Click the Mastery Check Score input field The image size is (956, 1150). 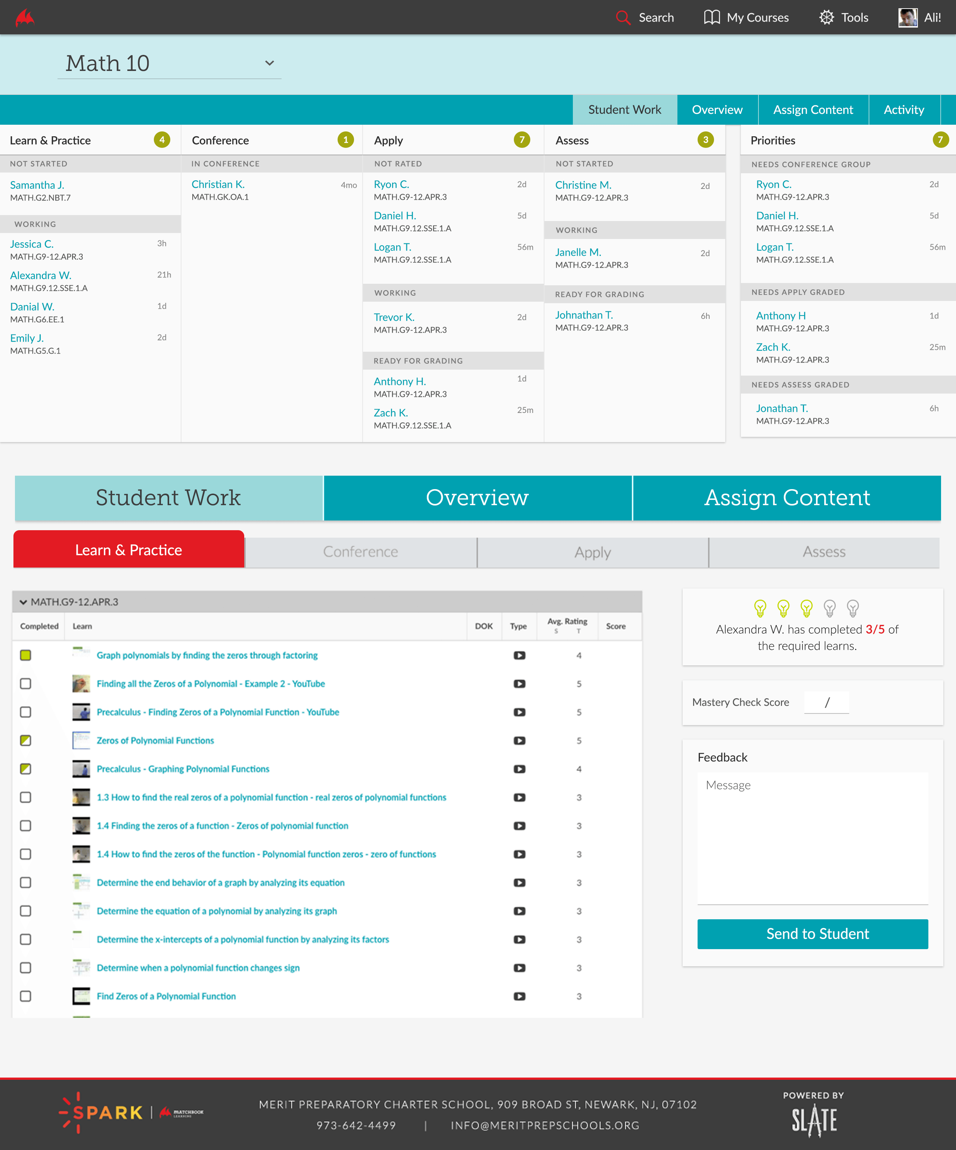826,703
